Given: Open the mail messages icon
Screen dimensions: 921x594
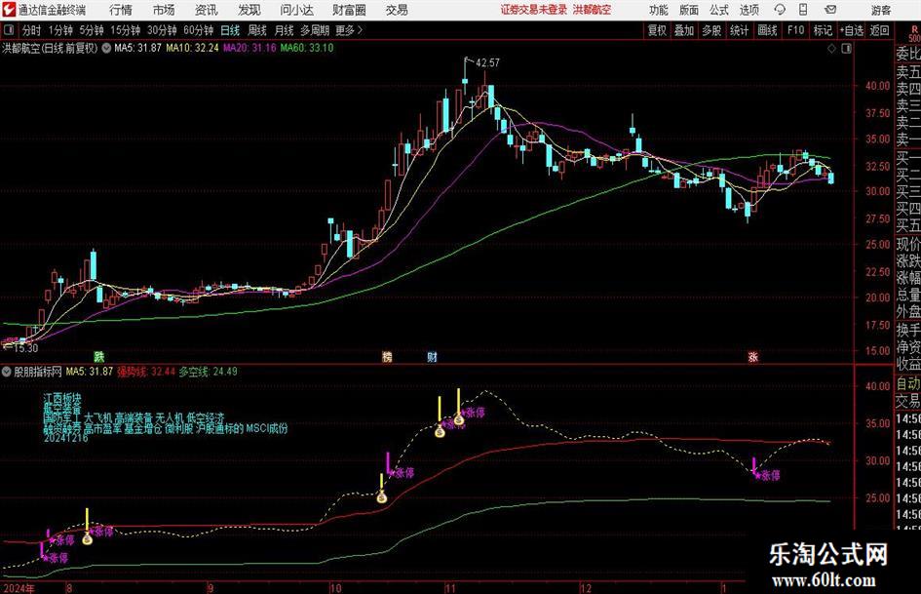Looking at the screenshot, I should pyautogui.click(x=830, y=10).
